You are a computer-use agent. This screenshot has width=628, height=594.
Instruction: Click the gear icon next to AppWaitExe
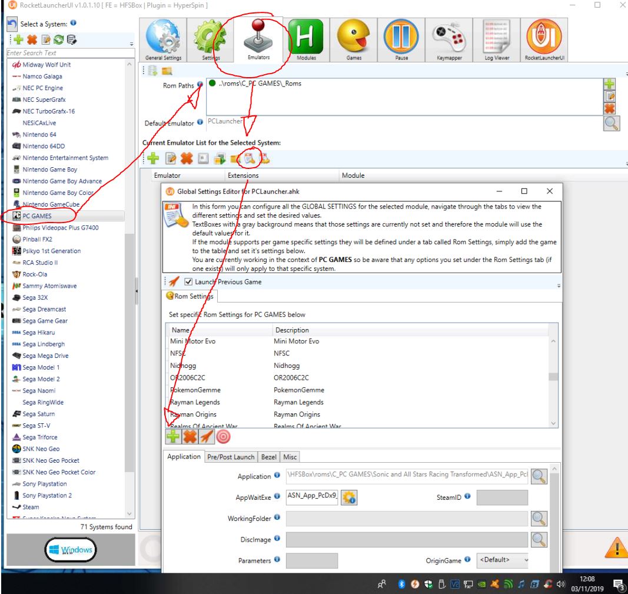tap(350, 497)
